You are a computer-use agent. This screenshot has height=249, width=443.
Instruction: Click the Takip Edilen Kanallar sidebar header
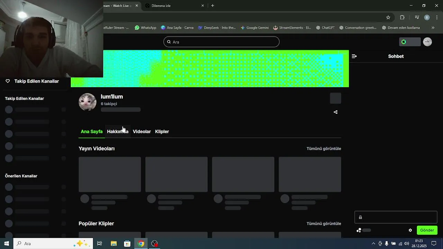click(x=37, y=81)
